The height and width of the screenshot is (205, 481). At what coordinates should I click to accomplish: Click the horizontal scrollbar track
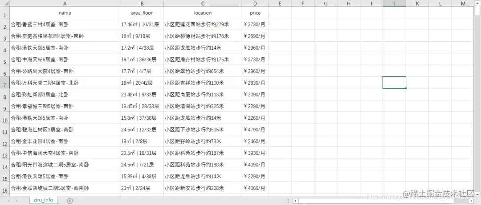(x=383, y=201)
